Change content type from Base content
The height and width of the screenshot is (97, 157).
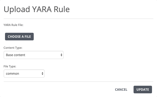click(33, 55)
